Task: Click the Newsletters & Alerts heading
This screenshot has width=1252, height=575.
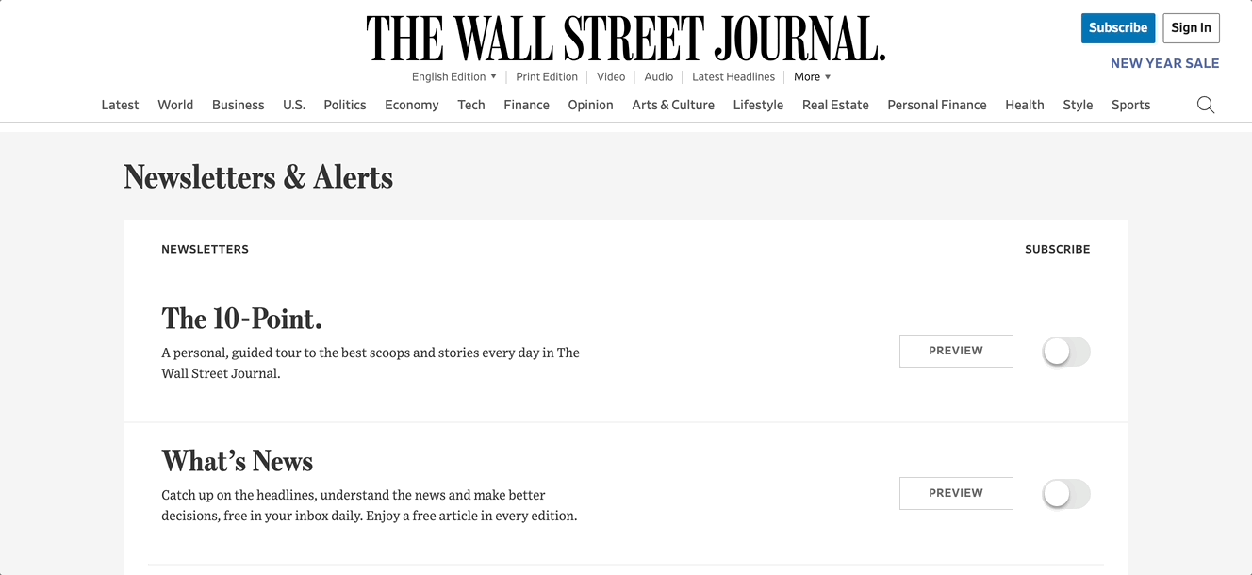Action: pyautogui.click(x=258, y=177)
